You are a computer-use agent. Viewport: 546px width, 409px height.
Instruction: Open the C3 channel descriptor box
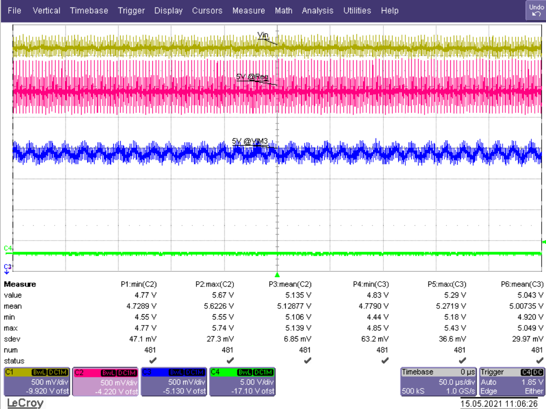pos(174,382)
